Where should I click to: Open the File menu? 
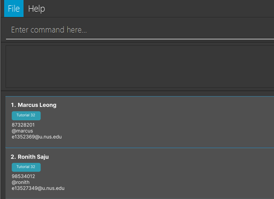coord(14,9)
